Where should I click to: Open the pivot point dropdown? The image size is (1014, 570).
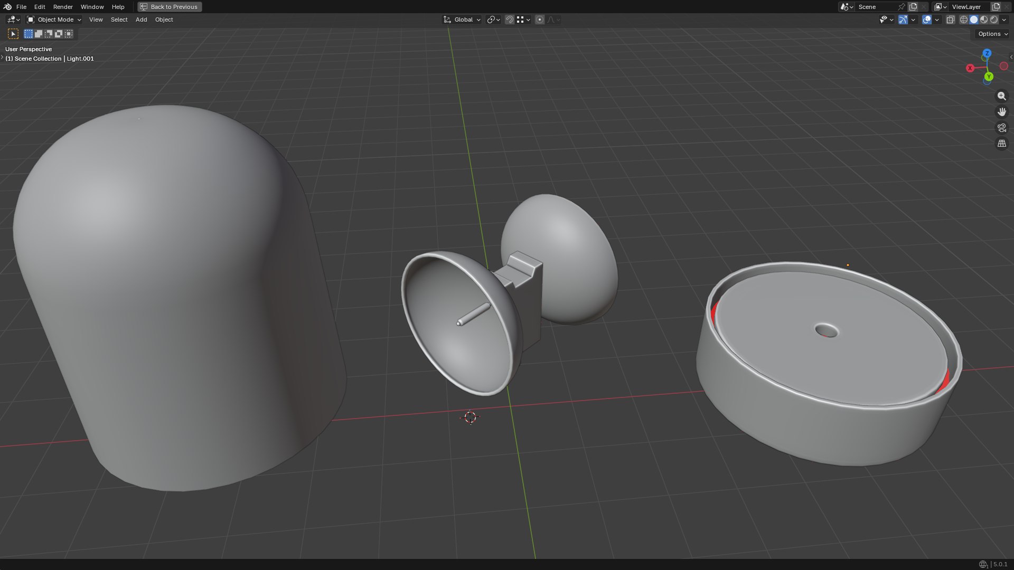tap(493, 20)
